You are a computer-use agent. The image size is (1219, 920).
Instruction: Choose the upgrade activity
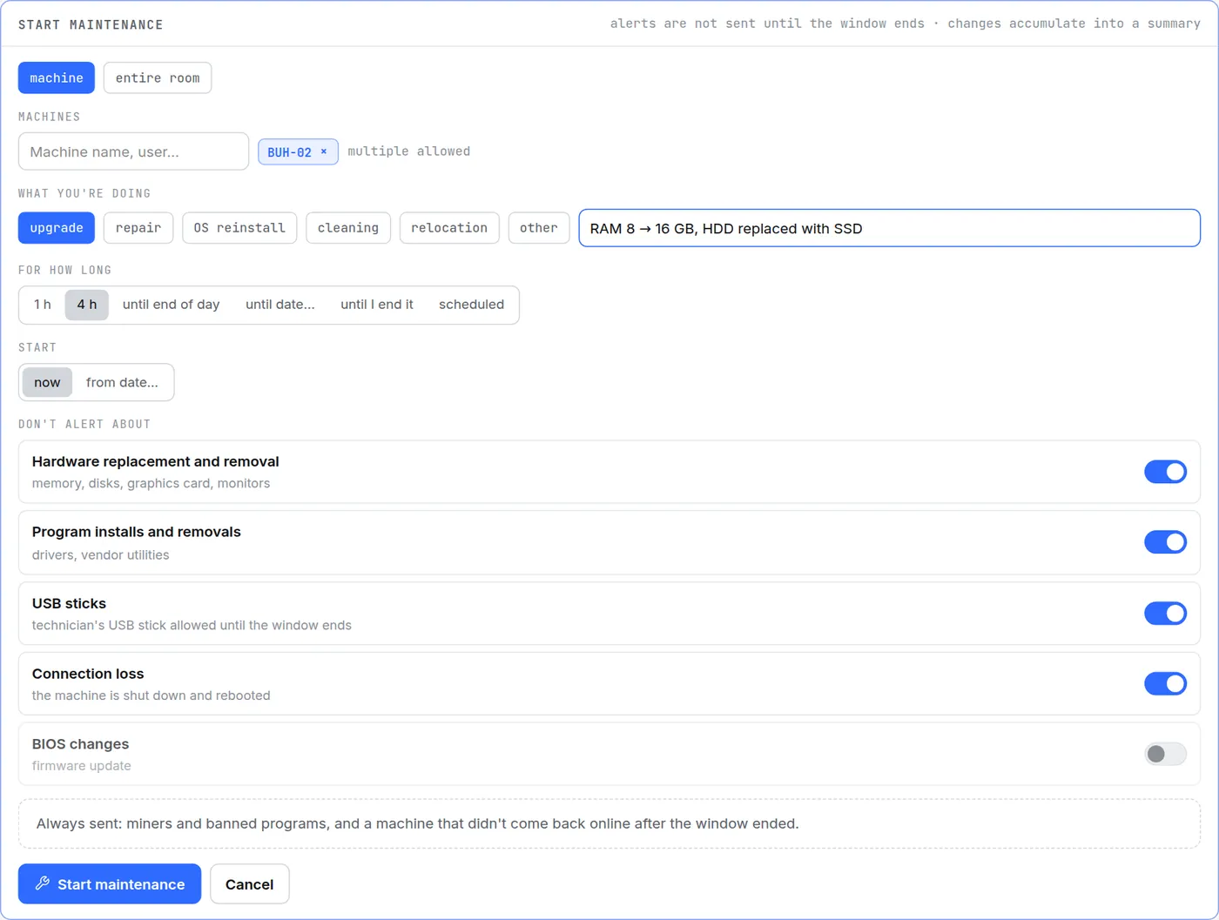click(57, 228)
